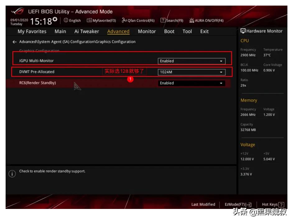Click the Hardware Monitor screen icon
The height and width of the screenshot is (222, 293).
(x=243, y=31)
